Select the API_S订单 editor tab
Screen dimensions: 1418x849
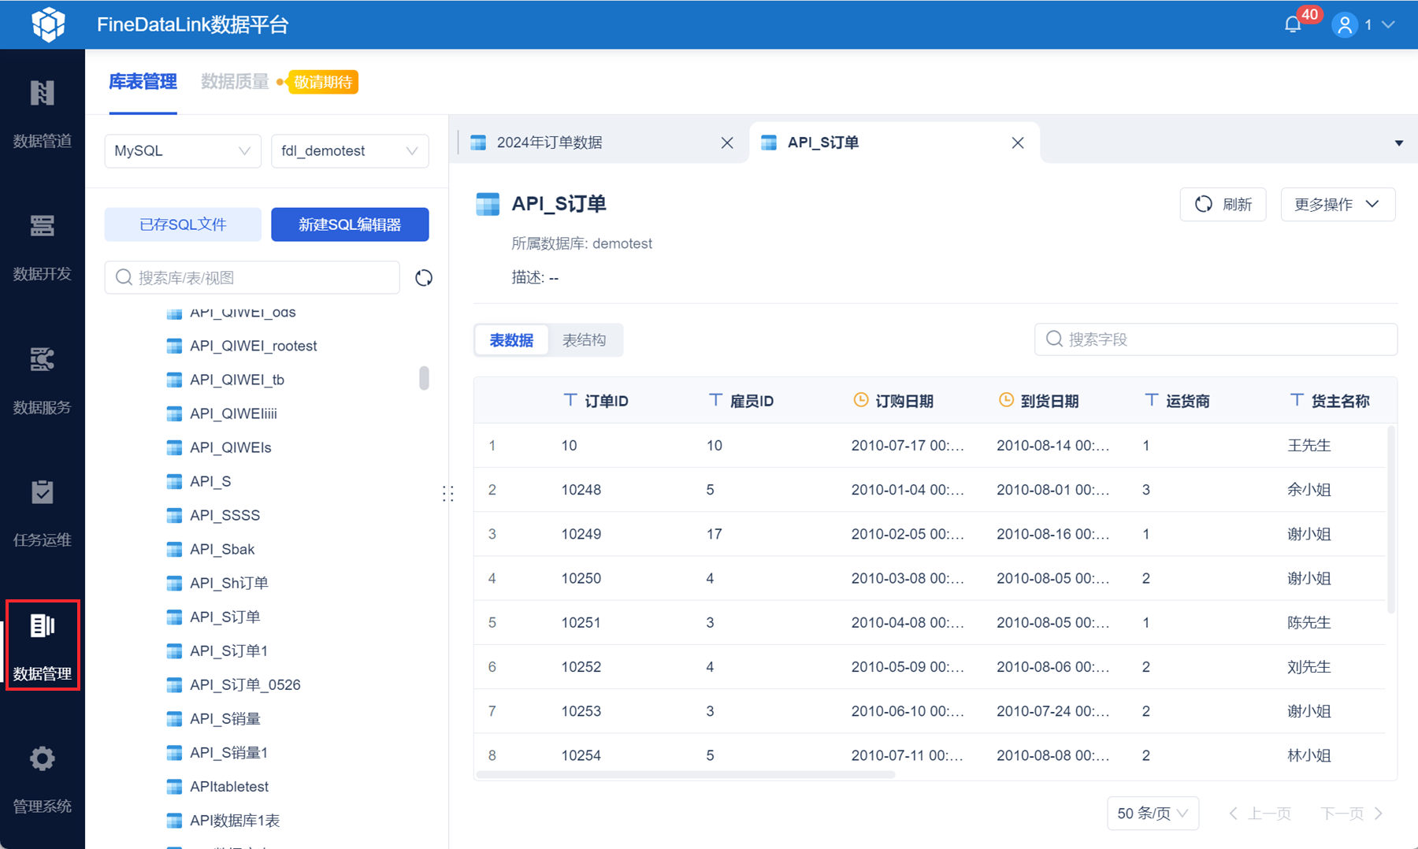[895, 143]
